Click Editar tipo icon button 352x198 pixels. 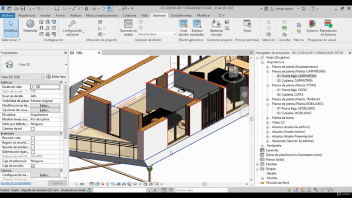[56, 76]
